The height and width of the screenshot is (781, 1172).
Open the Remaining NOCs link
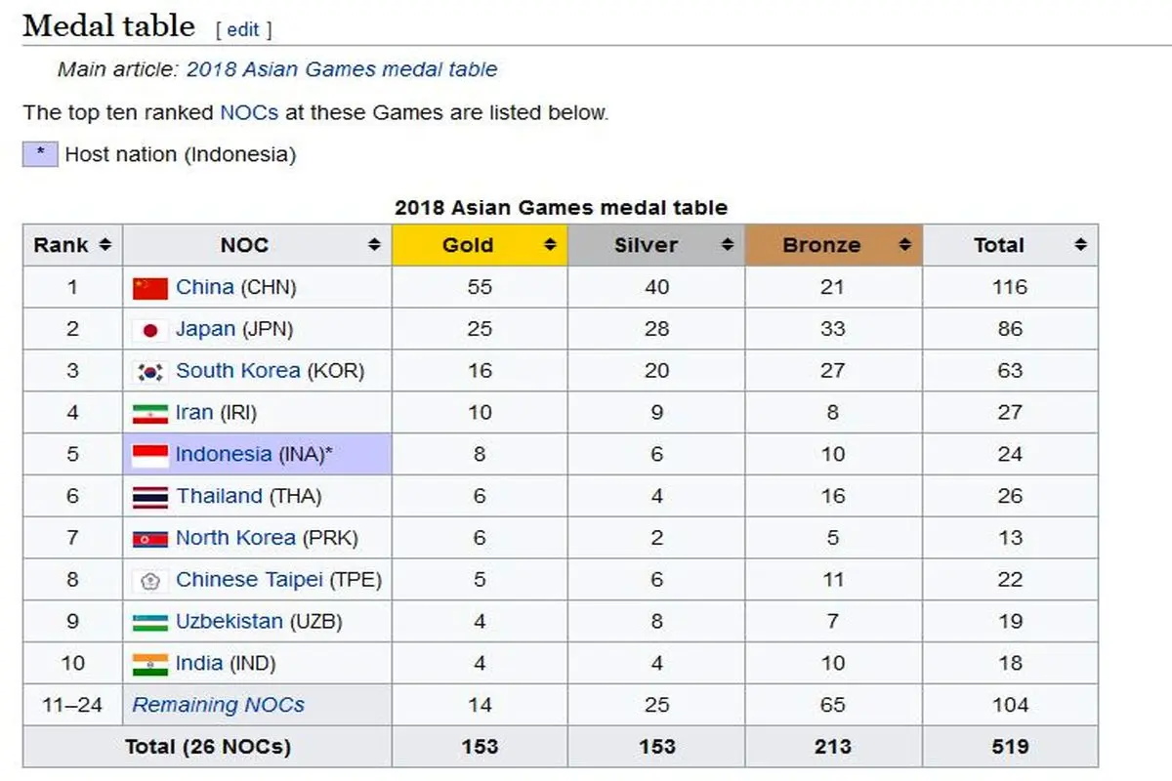point(218,705)
